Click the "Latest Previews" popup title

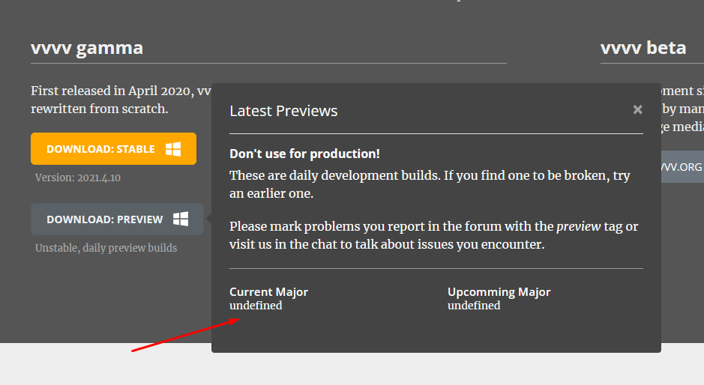click(x=283, y=111)
